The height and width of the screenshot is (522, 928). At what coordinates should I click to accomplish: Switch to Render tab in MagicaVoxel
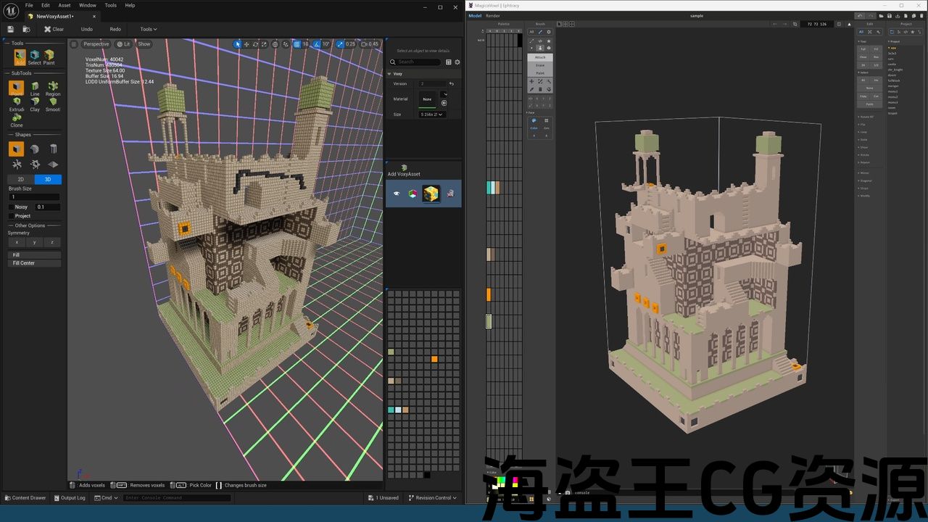492,16
